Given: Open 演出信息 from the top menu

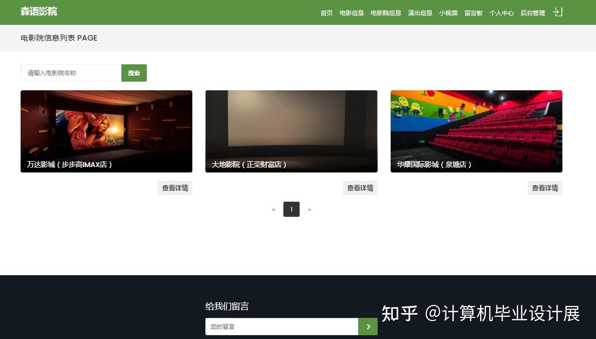Looking at the screenshot, I should coord(420,13).
